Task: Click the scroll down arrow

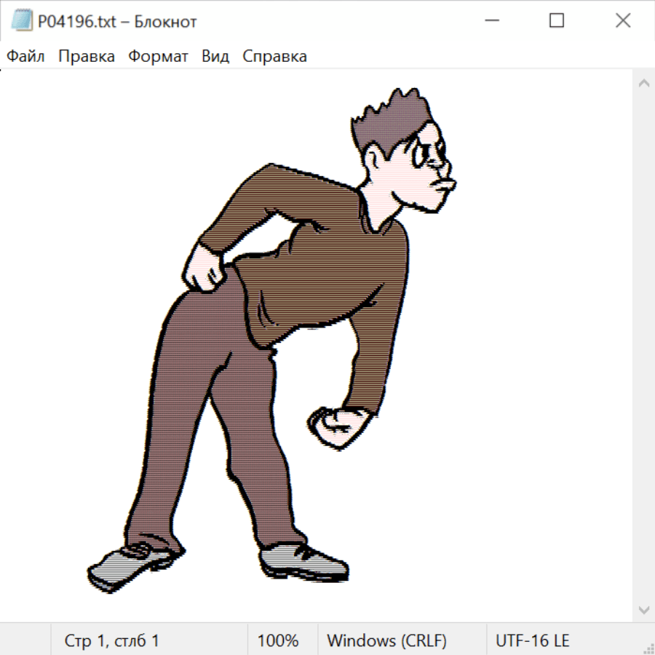Action: click(x=643, y=609)
